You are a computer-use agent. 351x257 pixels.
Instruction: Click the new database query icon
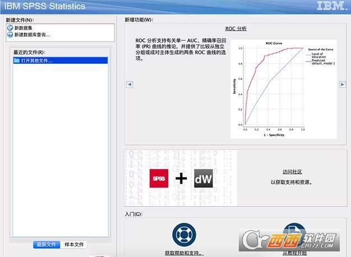click(x=10, y=35)
